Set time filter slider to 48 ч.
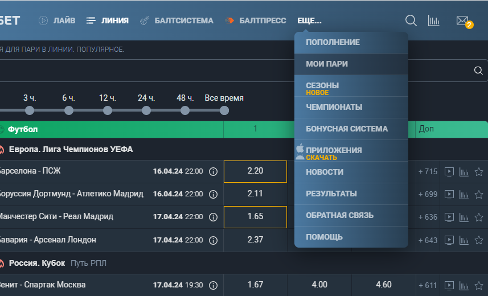 click(185, 110)
